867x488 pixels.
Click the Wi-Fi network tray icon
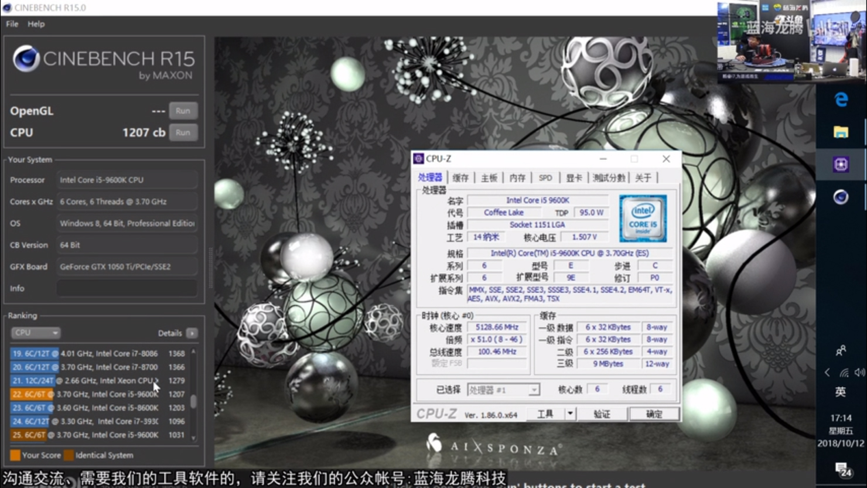click(x=844, y=373)
